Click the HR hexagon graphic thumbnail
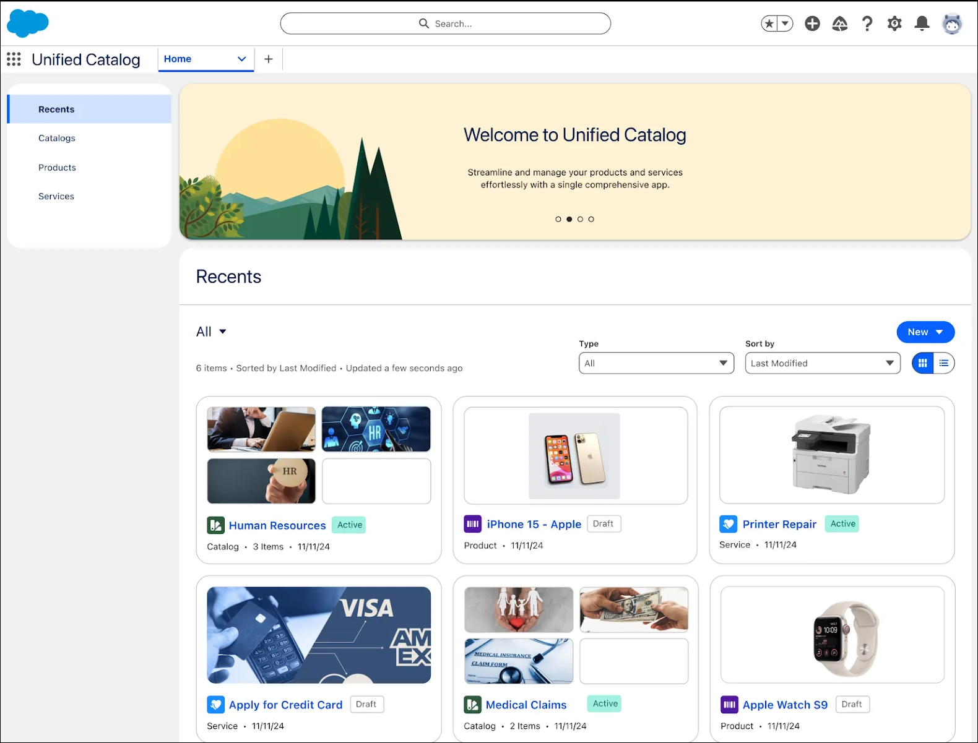The height and width of the screenshot is (743, 978). 376,429
